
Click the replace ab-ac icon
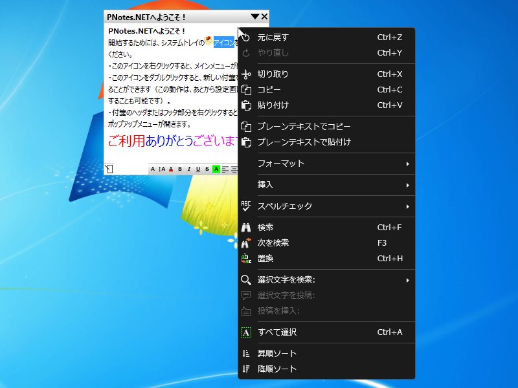[x=246, y=259]
